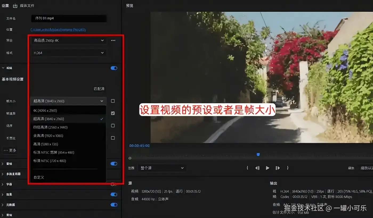Viewport: 373px width, 218px height.
Task: Toggle the 元数据 section switch
Action: click(x=114, y=205)
